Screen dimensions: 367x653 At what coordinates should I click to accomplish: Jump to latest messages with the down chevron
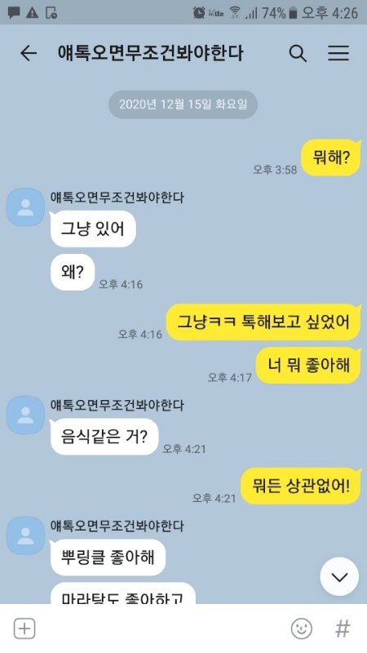tap(339, 576)
